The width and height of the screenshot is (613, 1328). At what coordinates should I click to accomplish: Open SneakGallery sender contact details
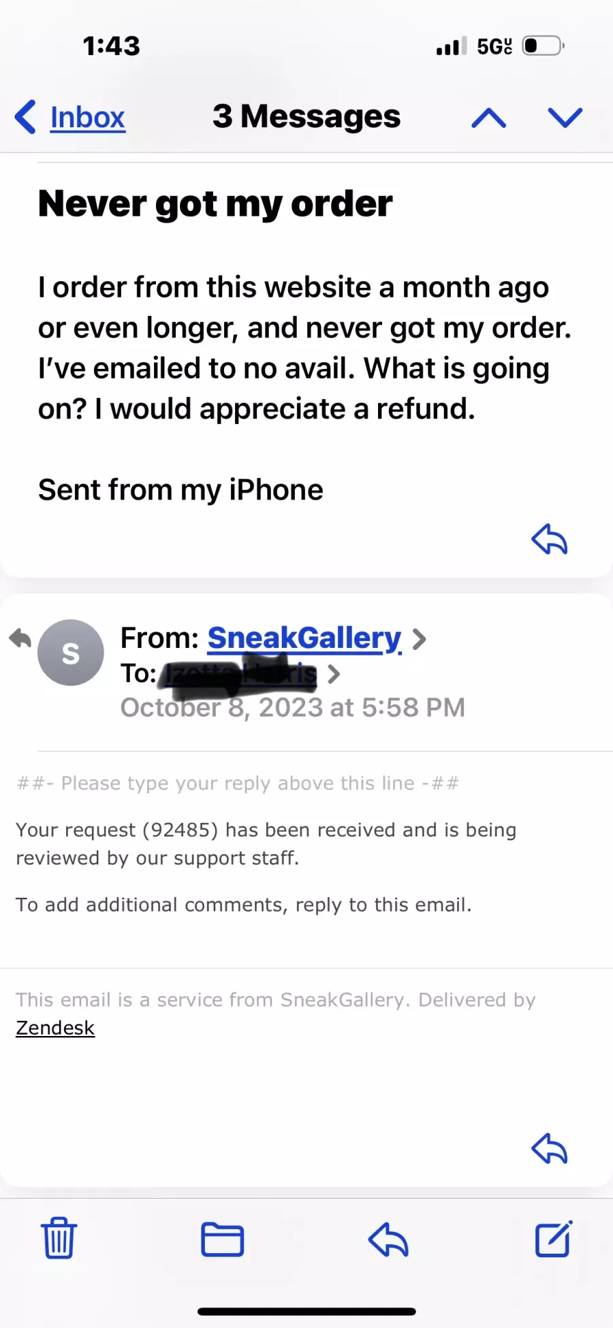[x=304, y=638]
